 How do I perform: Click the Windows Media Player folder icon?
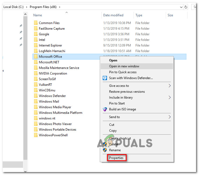[36, 107]
